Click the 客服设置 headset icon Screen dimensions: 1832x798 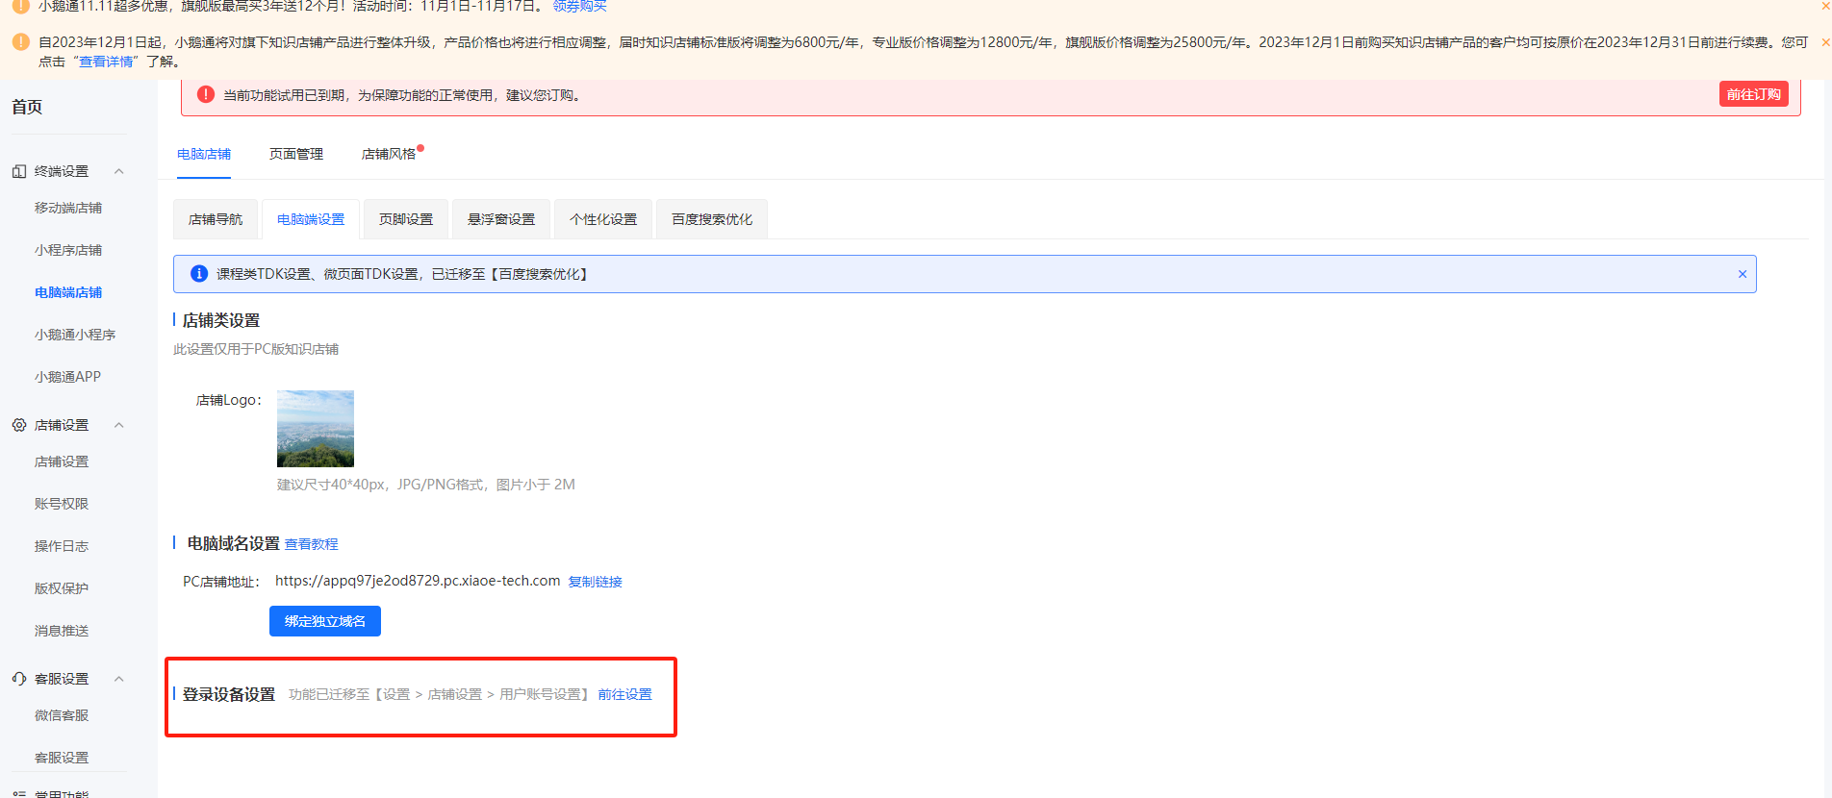(19, 679)
